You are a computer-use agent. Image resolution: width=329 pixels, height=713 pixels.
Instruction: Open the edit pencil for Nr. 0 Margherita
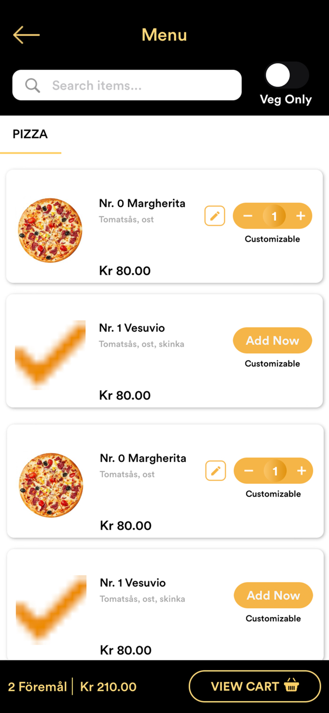[x=215, y=216]
